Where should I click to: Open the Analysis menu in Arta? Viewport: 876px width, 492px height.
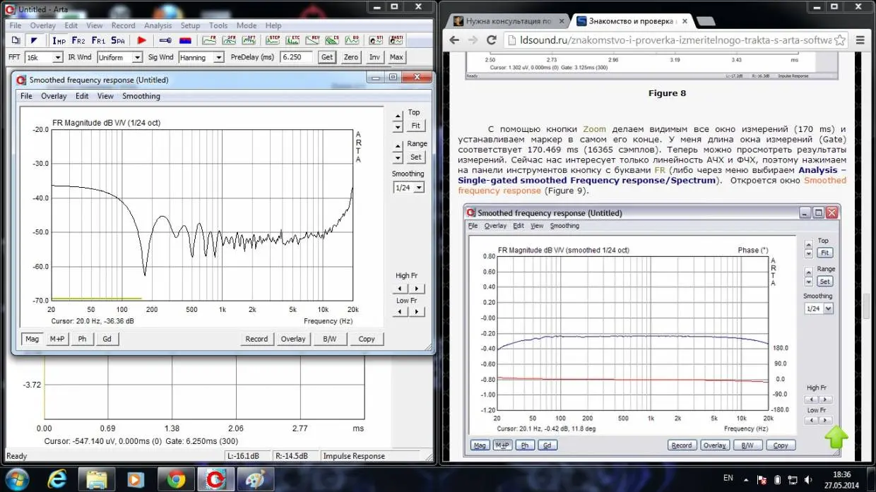click(x=158, y=25)
